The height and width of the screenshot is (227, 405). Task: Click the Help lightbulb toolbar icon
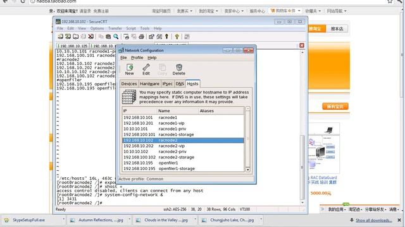coord(177,37)
